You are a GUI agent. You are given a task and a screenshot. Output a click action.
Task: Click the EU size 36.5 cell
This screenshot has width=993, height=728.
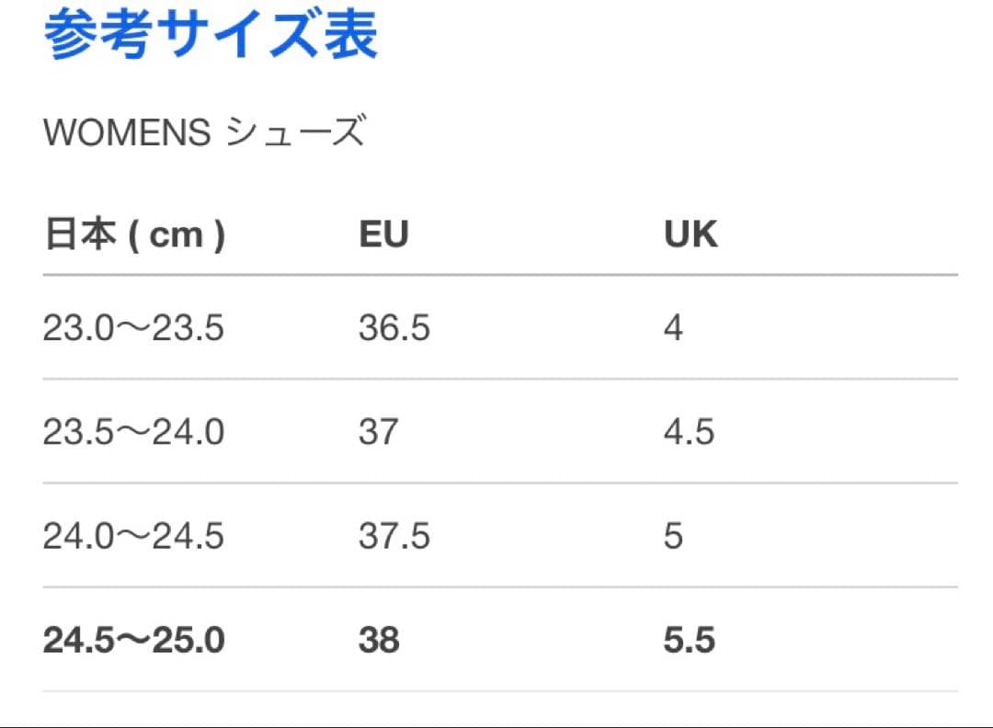394,328
